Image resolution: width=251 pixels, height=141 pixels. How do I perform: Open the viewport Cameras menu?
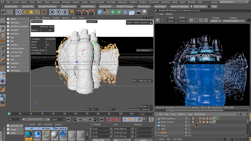point(46,18)
